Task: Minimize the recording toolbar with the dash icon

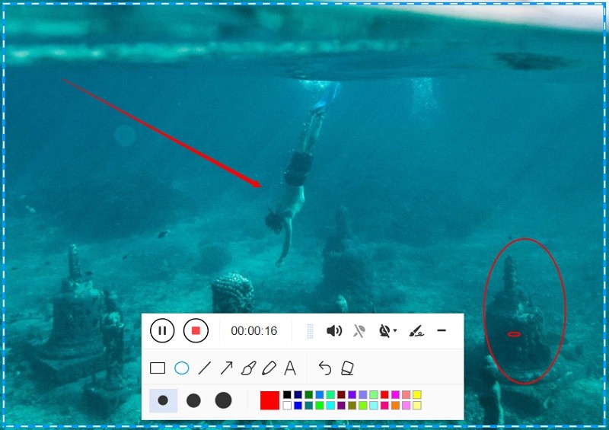Action: coord(442,330)
